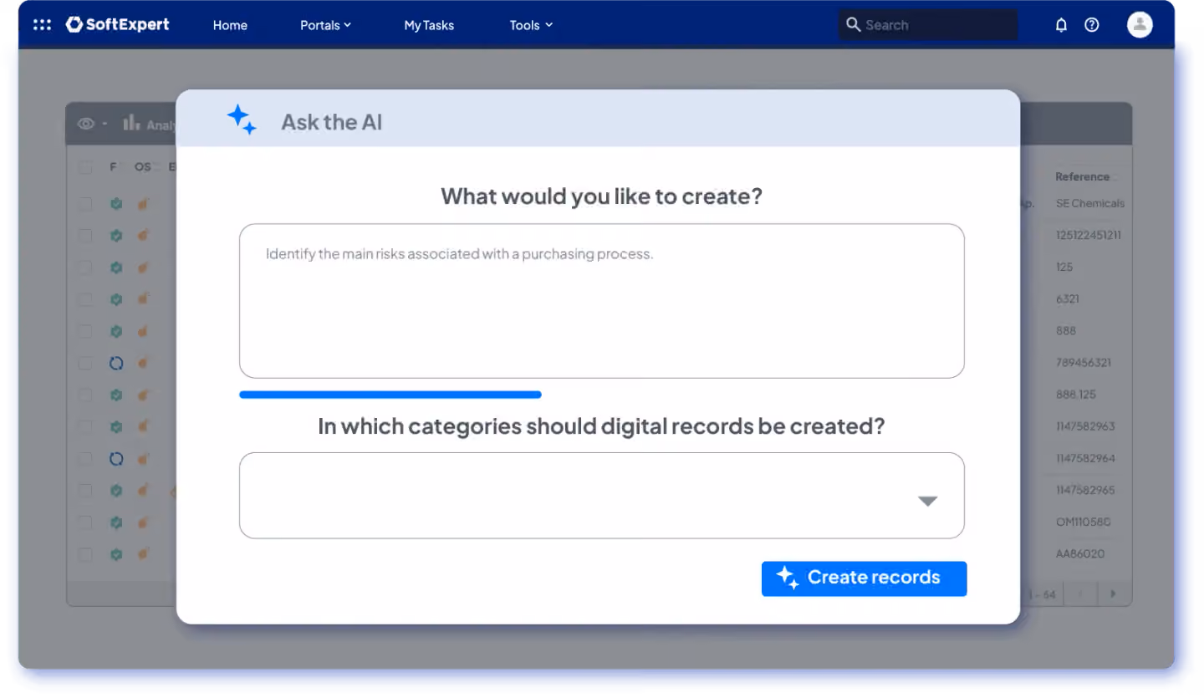Expand the Portals menu
This screenshot has height=698, width=1204.
(x=325, y=25)
